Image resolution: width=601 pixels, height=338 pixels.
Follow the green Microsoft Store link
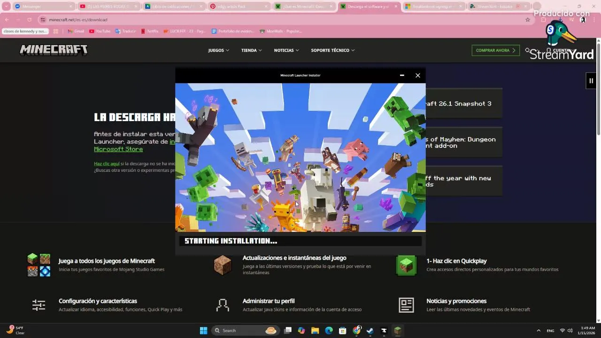(118, 149)
